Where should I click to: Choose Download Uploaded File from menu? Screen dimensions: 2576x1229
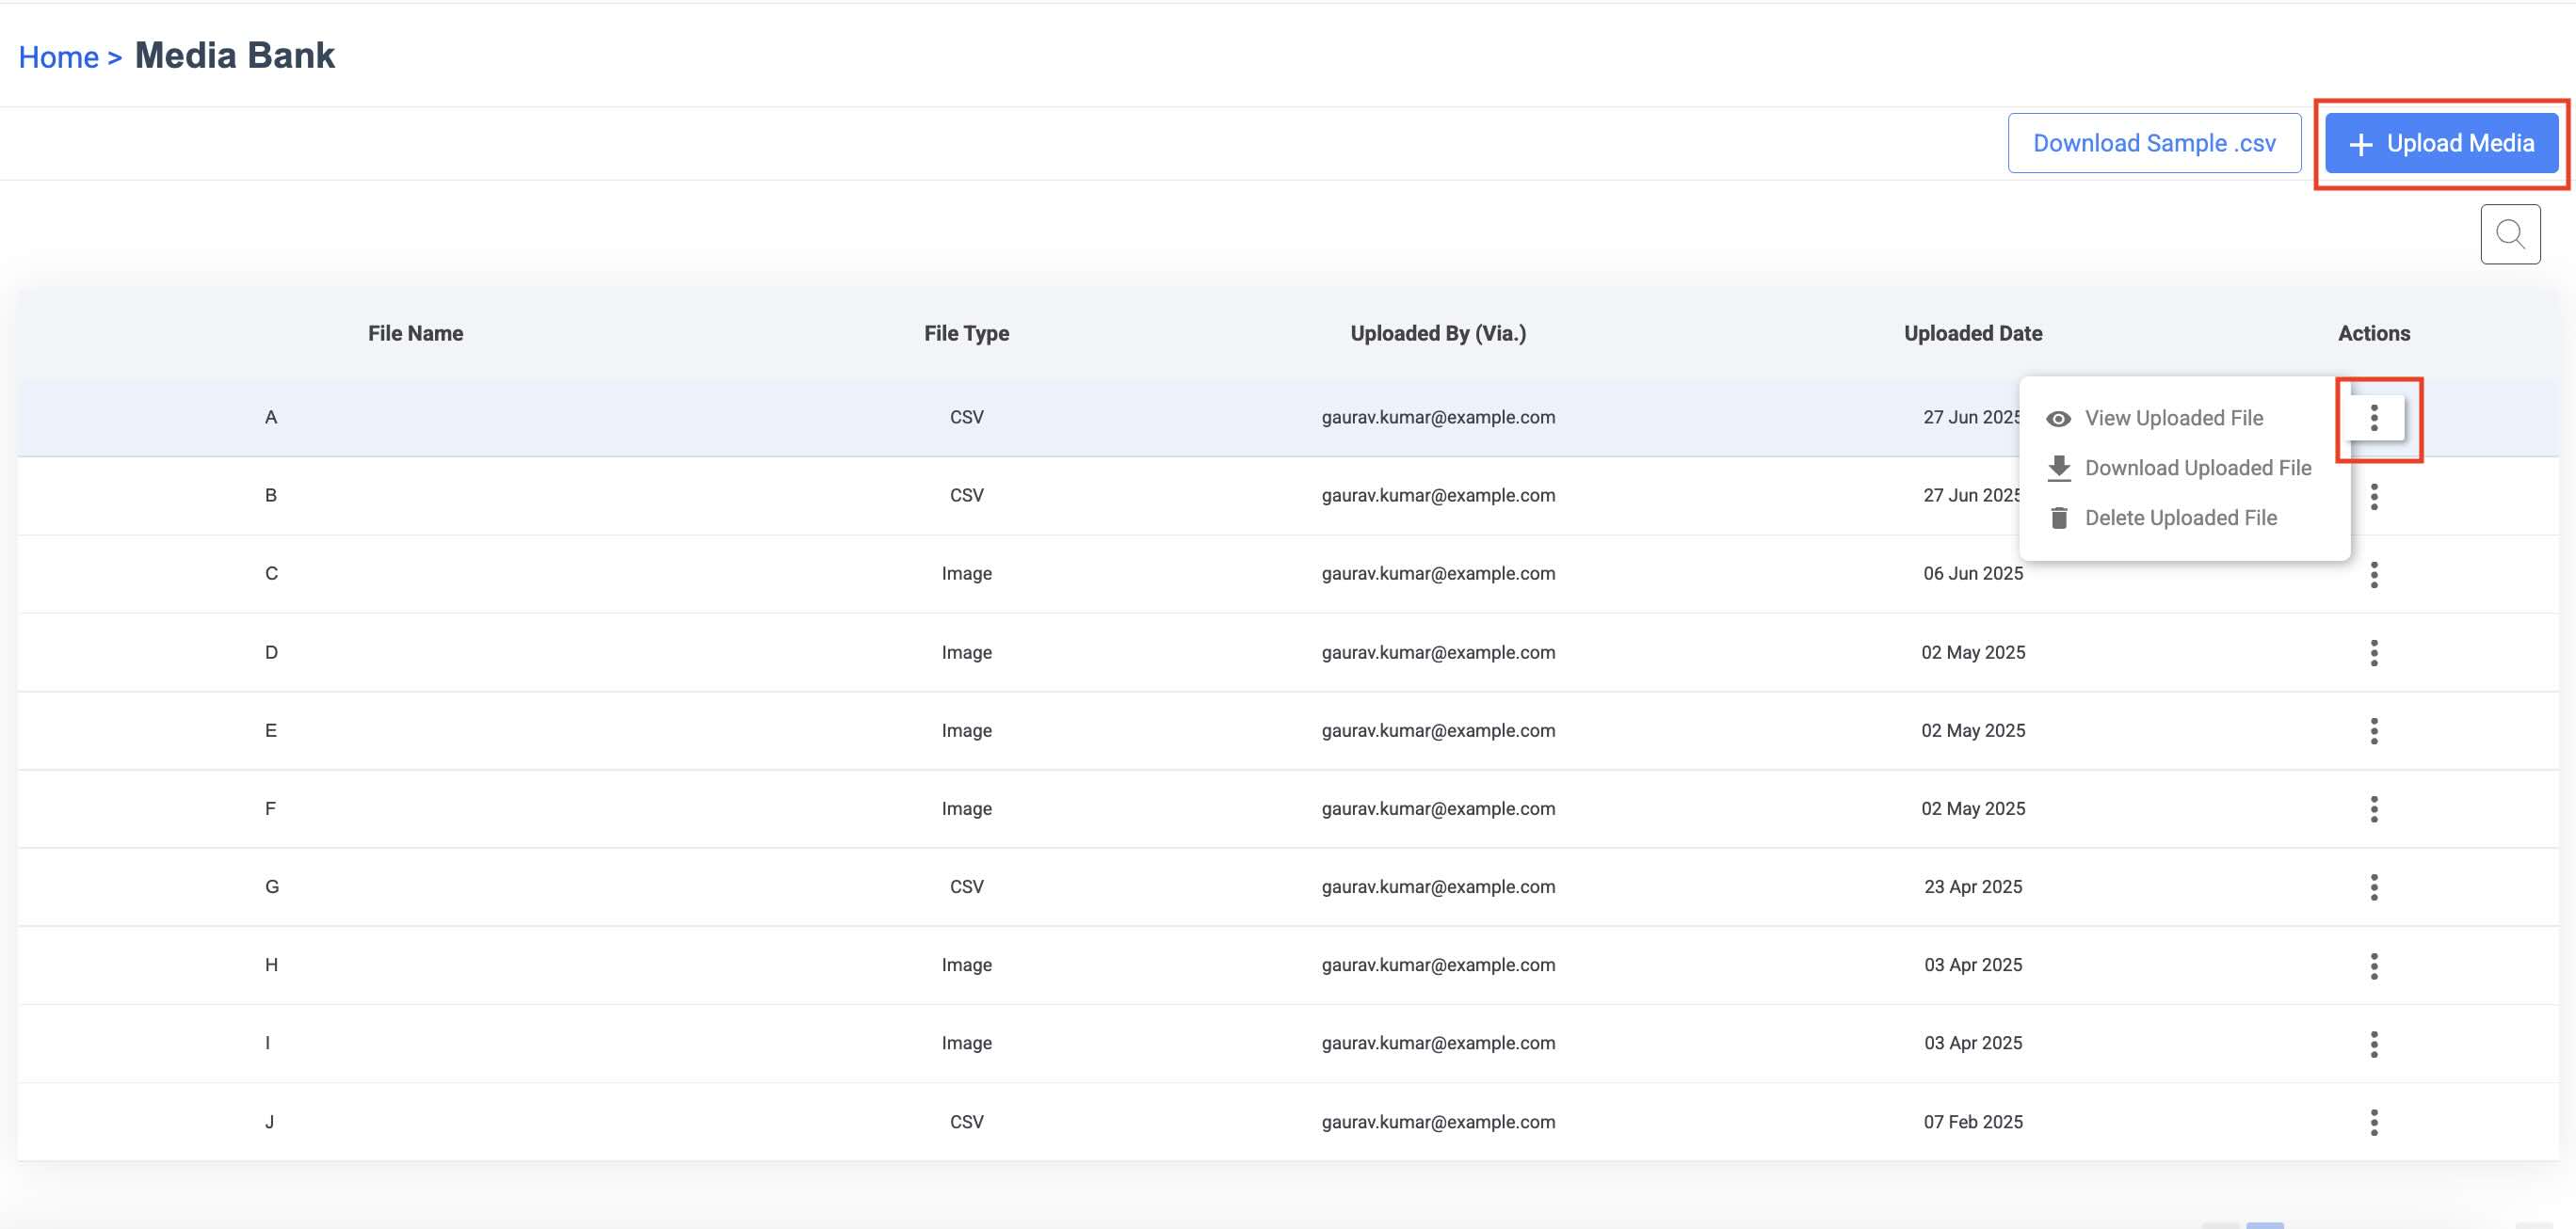pos(2197,468)
